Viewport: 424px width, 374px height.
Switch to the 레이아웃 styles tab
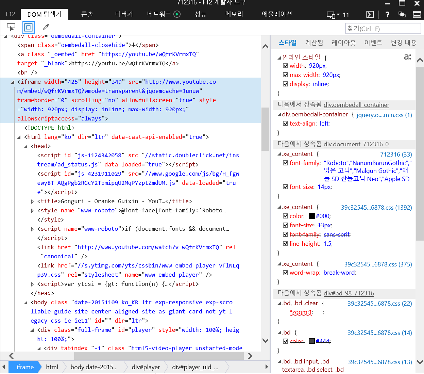click(344, 43)
